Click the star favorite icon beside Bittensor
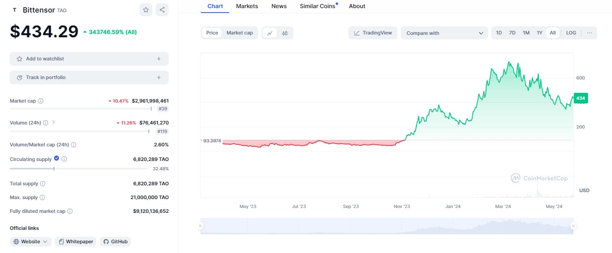This screenshot has width=612, height=253. [146, 10]
